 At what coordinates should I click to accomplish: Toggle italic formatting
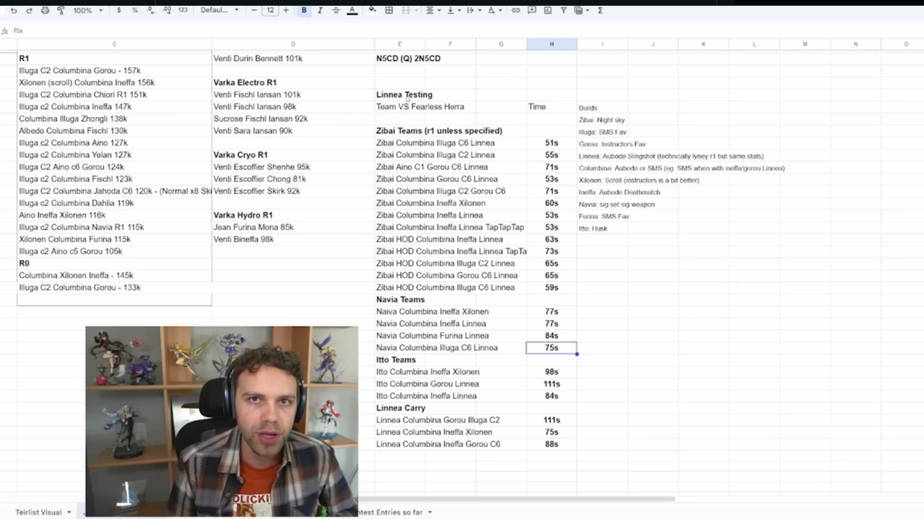pyautogui.click(x=320, y=10)
